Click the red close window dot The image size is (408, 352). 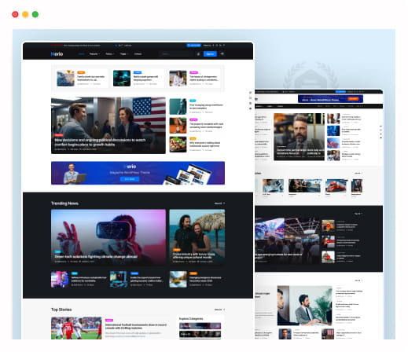point(15,14)
